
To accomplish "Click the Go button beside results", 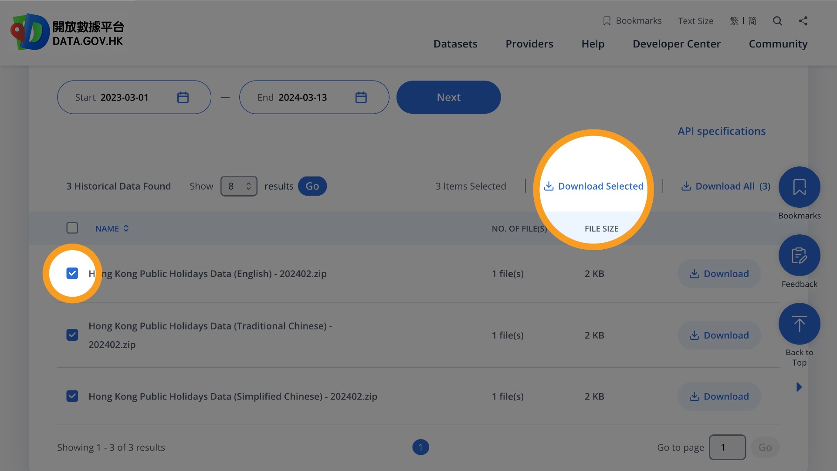I will coord(312,186).
